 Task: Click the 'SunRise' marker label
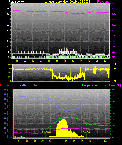(46, 132)
